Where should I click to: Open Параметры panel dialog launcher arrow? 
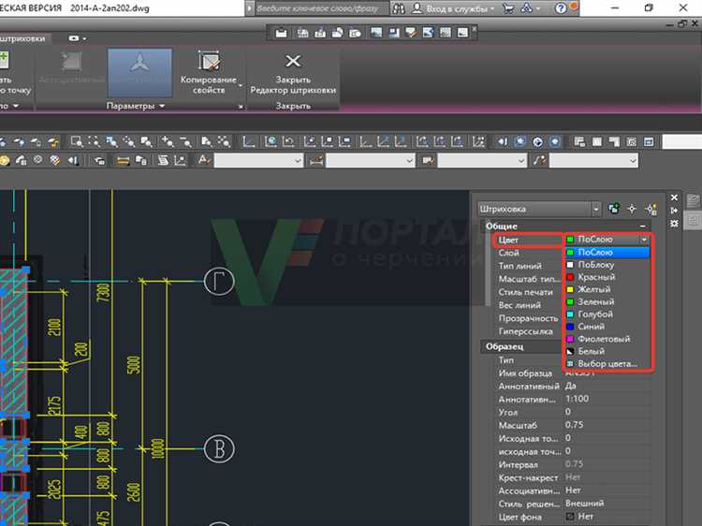point(241,107)
